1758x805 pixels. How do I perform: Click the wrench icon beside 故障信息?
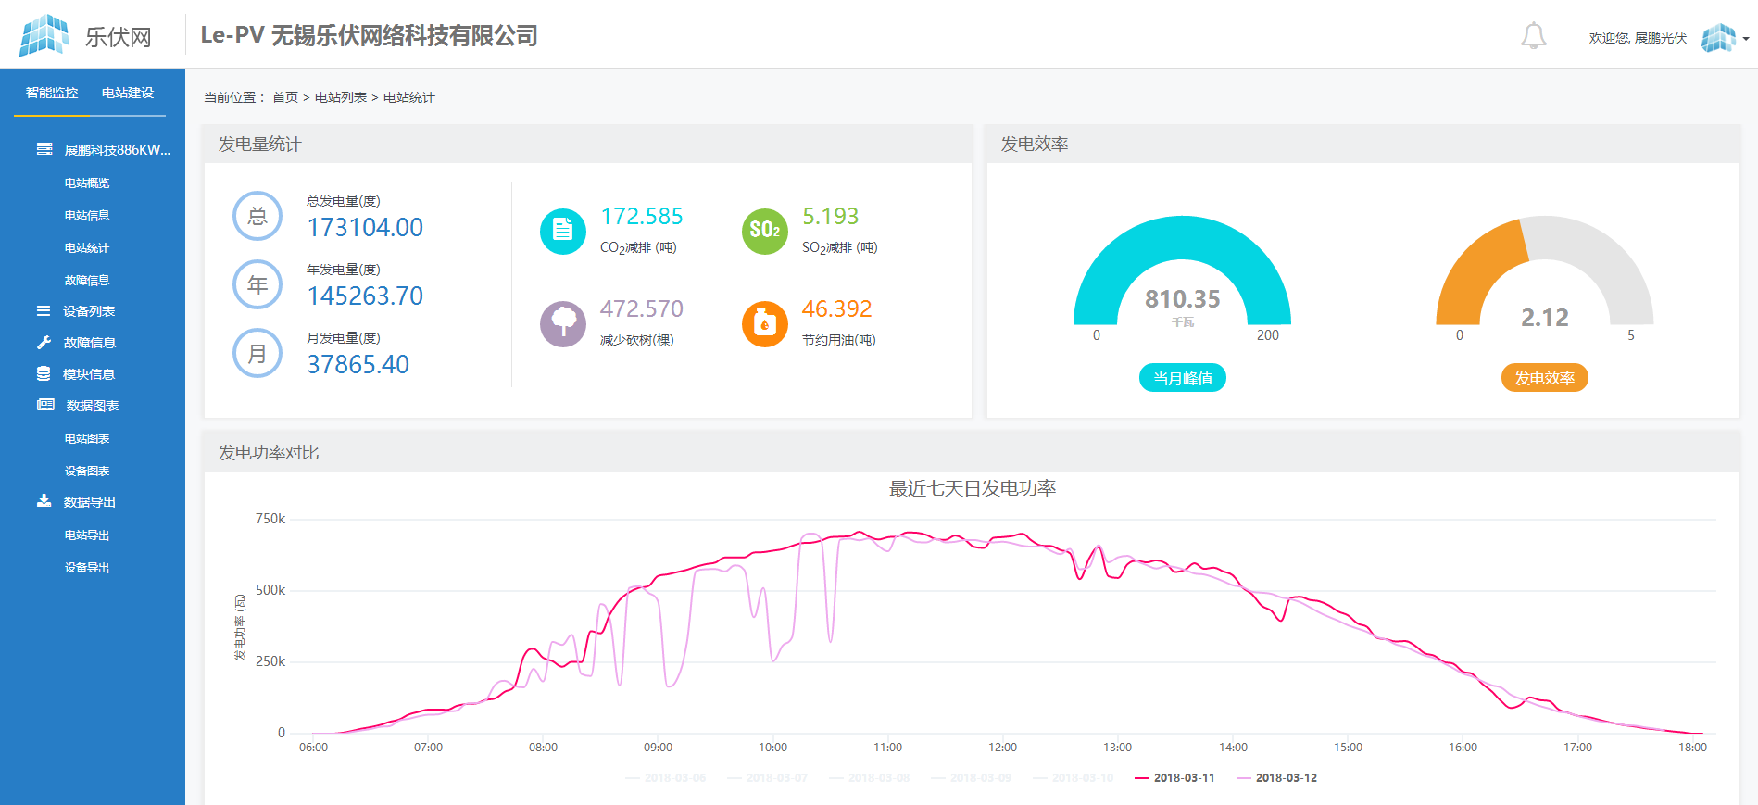pyautogui.click(x=44, y=343)
